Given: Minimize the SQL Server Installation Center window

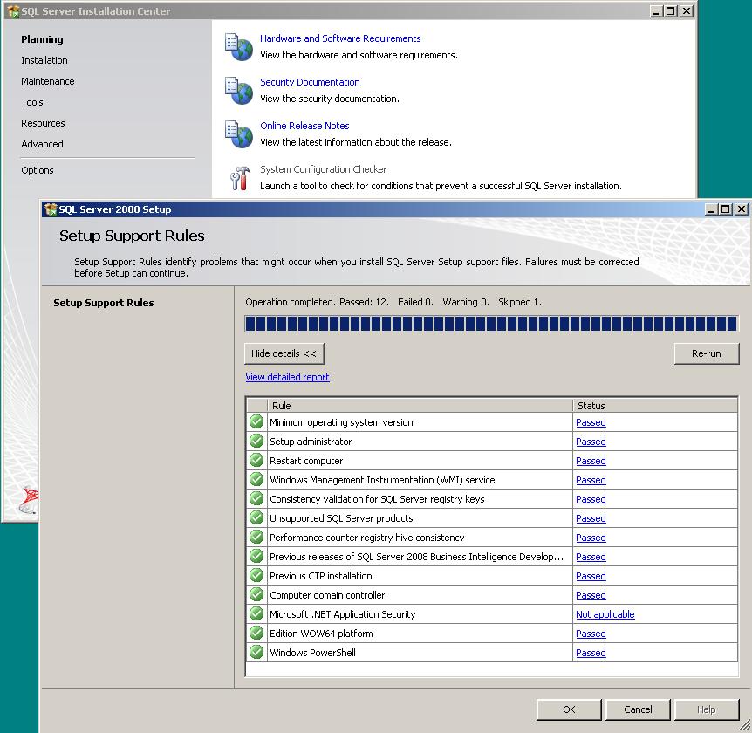Looking at the screenshot, I should point(656,11).
